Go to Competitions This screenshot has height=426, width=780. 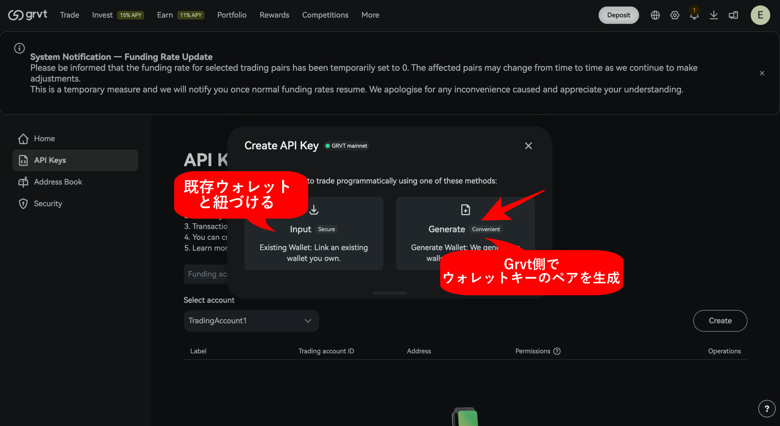325,15
